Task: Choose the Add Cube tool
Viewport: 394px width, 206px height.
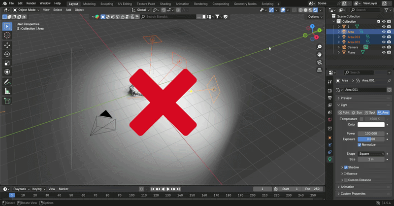Action: [7, 101]
